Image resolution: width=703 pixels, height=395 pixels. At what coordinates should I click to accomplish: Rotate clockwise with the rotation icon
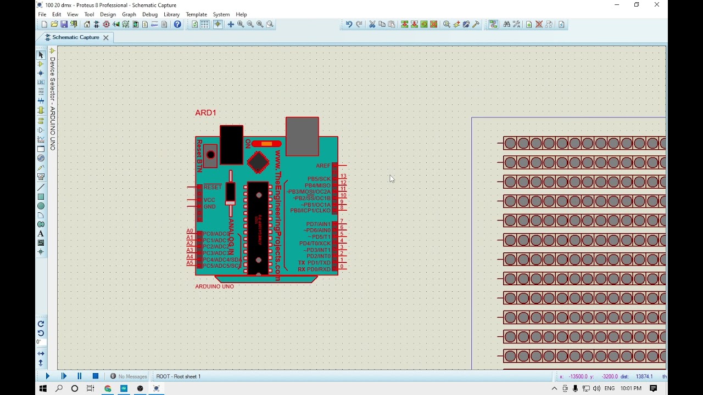41,324
